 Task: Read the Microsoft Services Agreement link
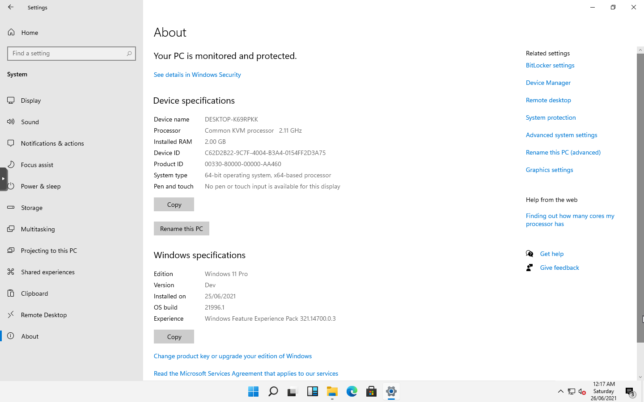coord(246,373)
